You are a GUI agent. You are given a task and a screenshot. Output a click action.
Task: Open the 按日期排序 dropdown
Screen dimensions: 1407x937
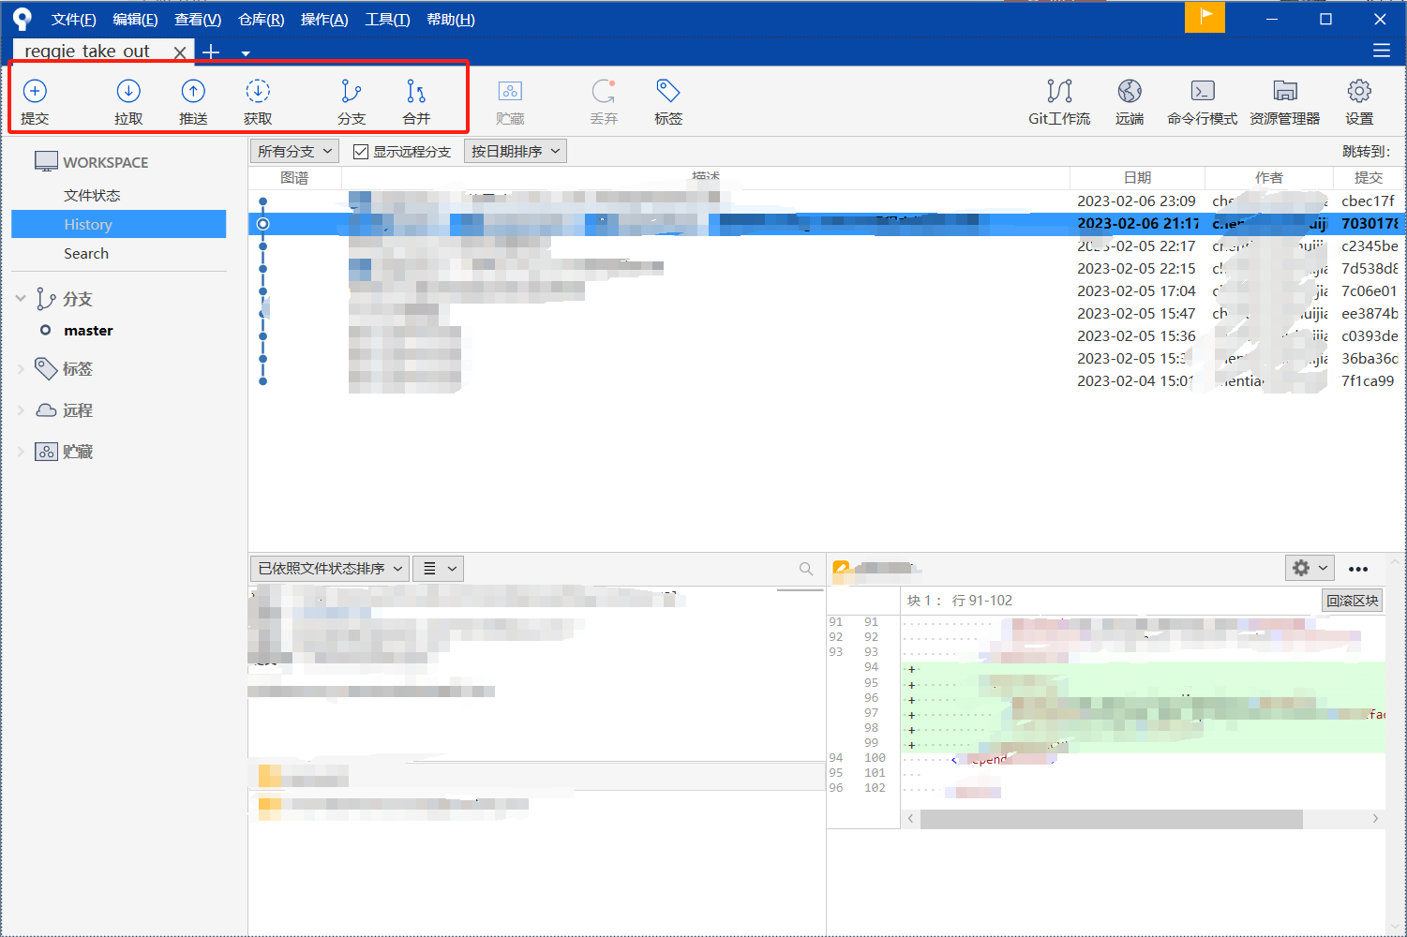pyautogui.click(x=516, y=151)
